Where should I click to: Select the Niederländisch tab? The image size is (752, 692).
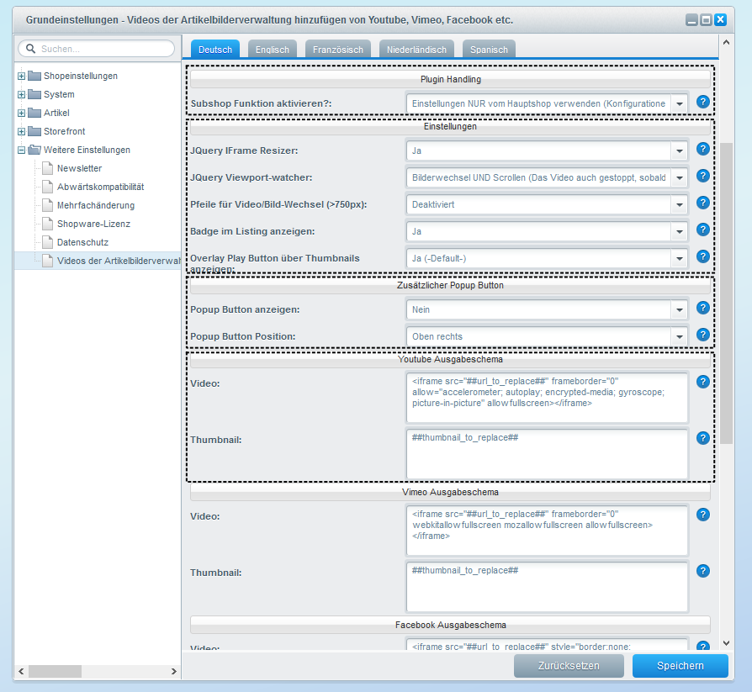[416, 50]
